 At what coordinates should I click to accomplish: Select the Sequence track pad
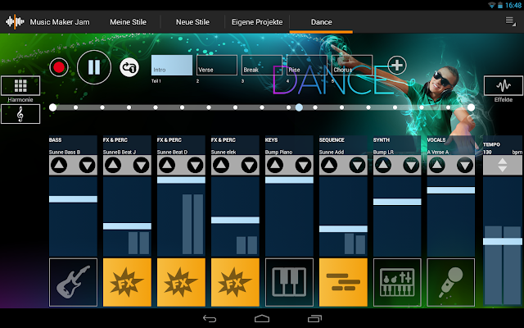point(343,282)
